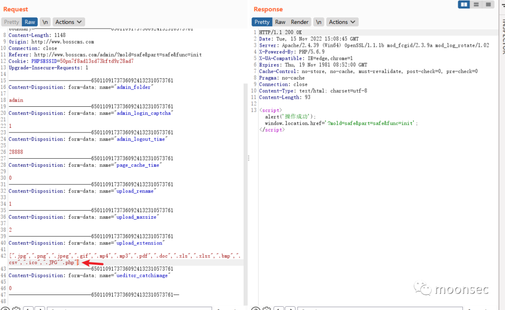Click the upload_maxsize form-data line

point(84,217)
